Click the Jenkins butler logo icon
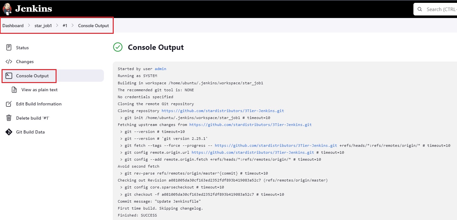Viewport: 457px width, 220px height. (7, 9)
